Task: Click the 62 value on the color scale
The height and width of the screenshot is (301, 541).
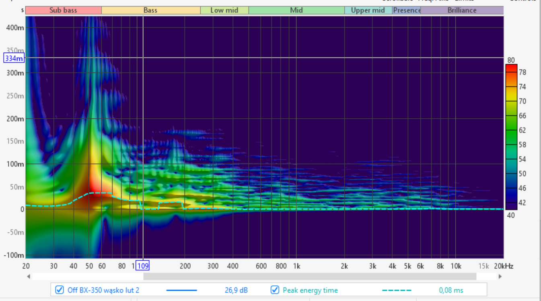Action: tap(522, 130)
